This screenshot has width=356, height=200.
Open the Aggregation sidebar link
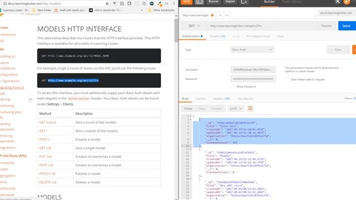pyautogui.click(x=8, y=176)
